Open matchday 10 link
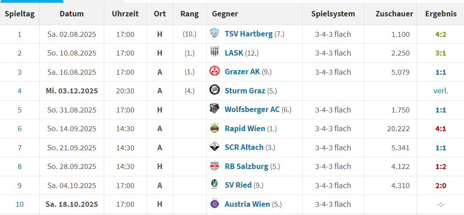Image resolution: width=464 pixels, height=215 pixels. click(20, 204)
